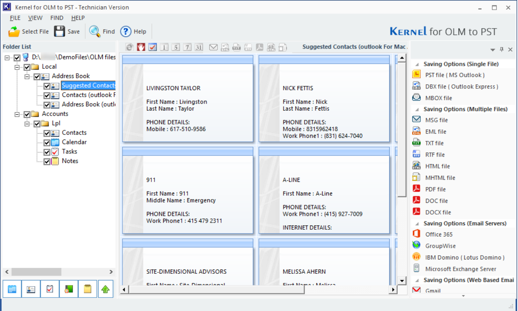Open the FIND menu
Screen dimensions: 518x311
(x=57, y=18)
